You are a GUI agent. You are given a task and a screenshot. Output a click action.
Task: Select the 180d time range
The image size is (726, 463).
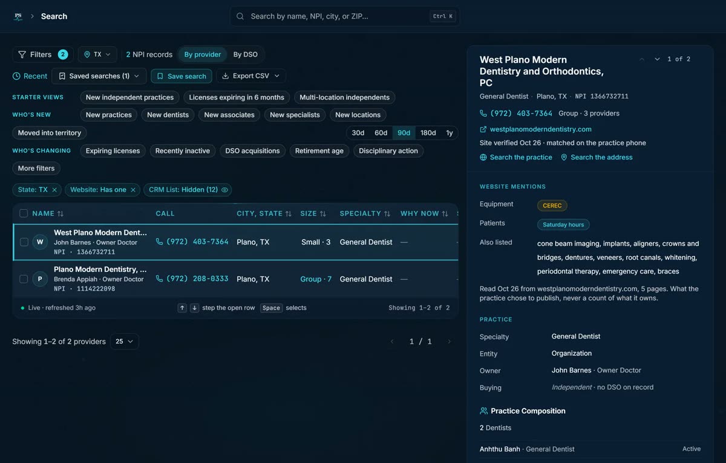(428, 133)
